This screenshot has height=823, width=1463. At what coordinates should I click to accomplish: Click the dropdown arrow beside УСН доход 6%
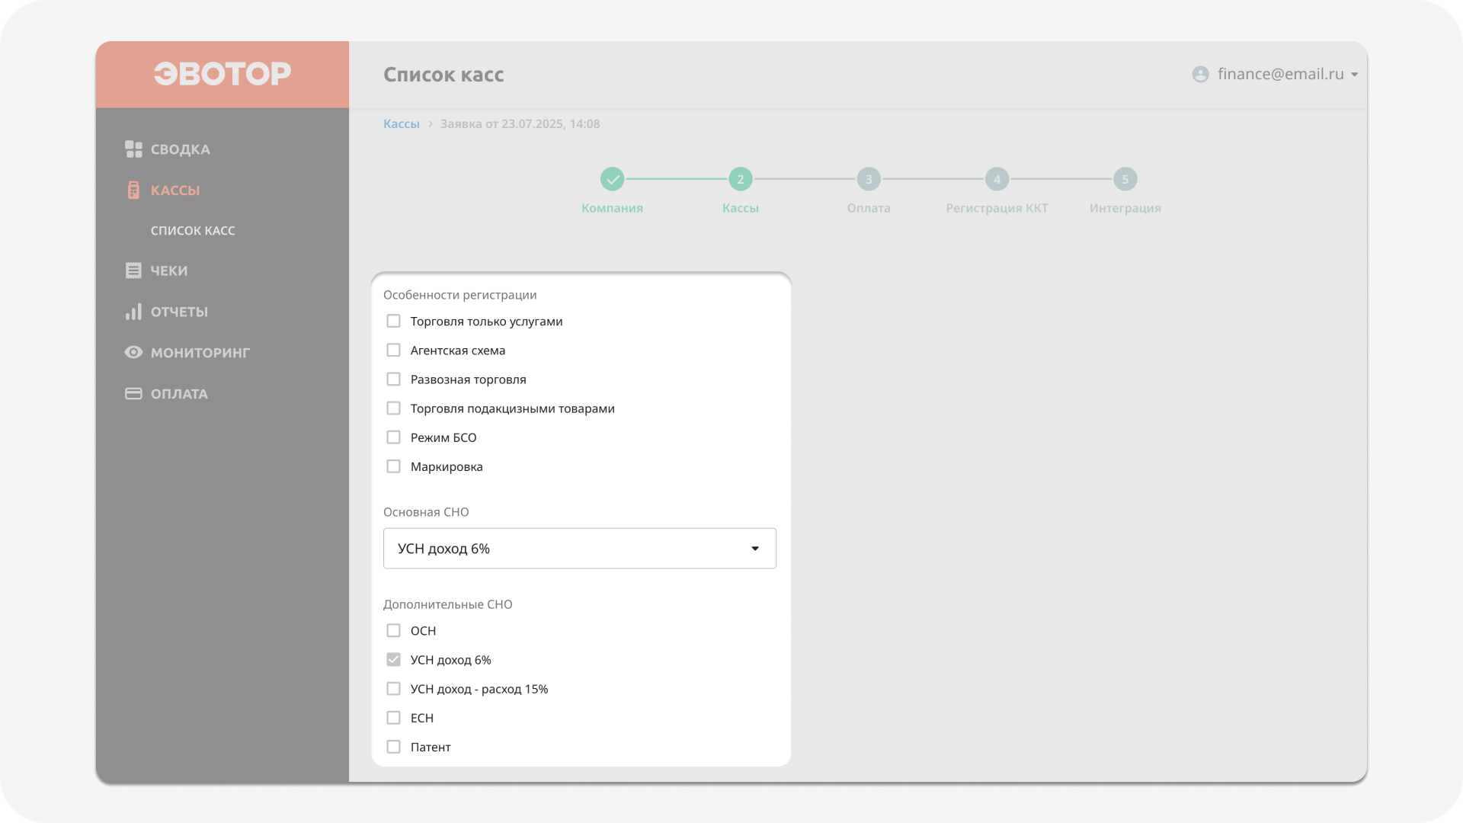754,549
